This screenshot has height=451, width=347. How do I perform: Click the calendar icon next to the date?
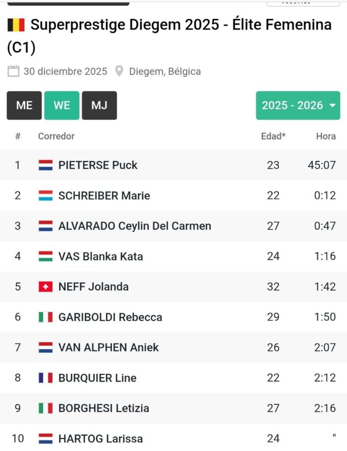click(x=14, y=71)
